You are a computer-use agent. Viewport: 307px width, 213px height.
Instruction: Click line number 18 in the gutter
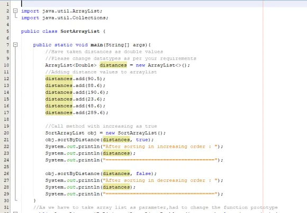6,119
